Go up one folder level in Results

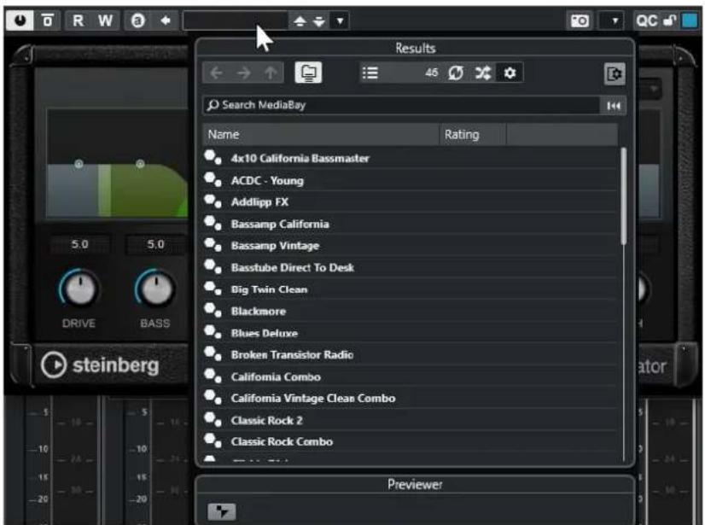pos(271,73)
